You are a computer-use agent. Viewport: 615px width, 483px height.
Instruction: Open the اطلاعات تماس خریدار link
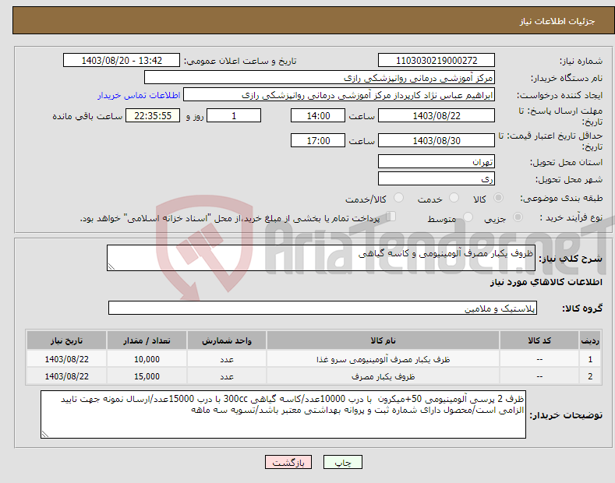pos(139,95)
